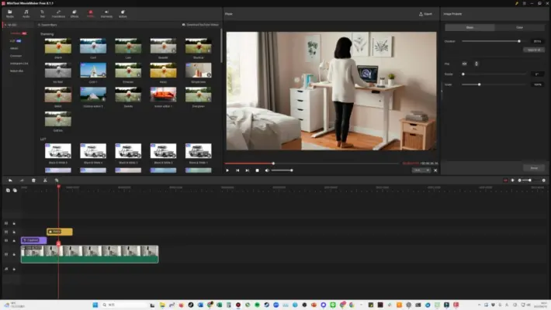The width and height of the screenshot is (551, 310).
Task: Choose the Outdoor edition 1 filter thumbnail
Action: coord(93,95)
